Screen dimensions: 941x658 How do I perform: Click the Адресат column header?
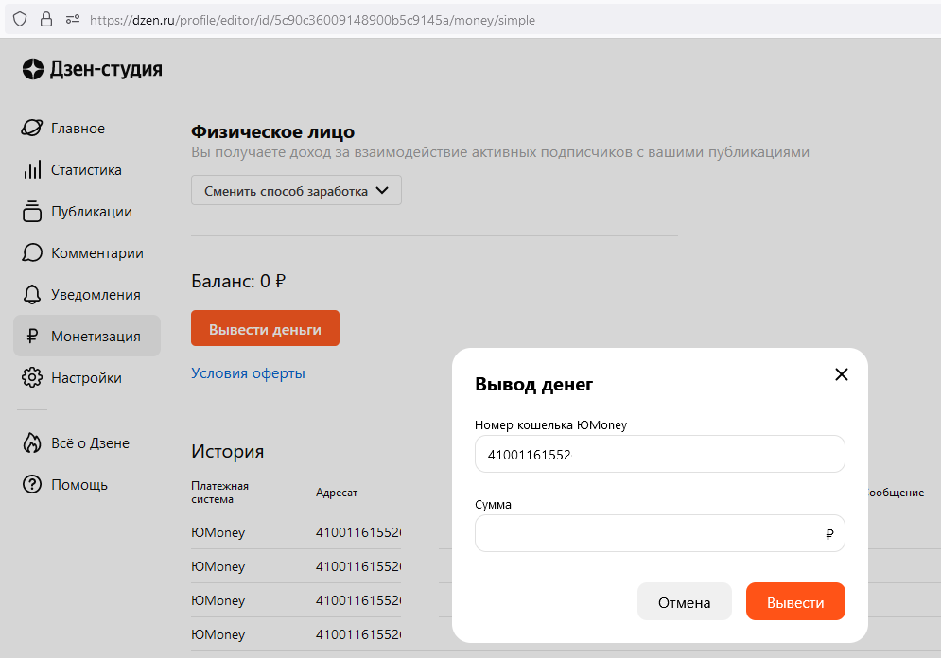click(337, 493)
